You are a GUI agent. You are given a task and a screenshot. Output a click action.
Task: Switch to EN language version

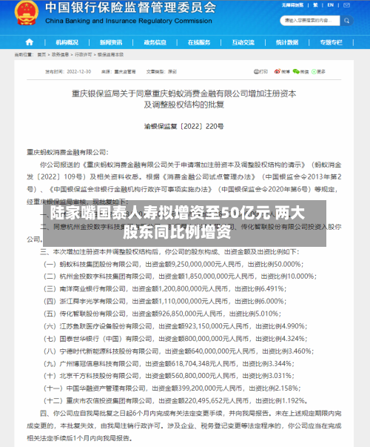coord(331,5)
